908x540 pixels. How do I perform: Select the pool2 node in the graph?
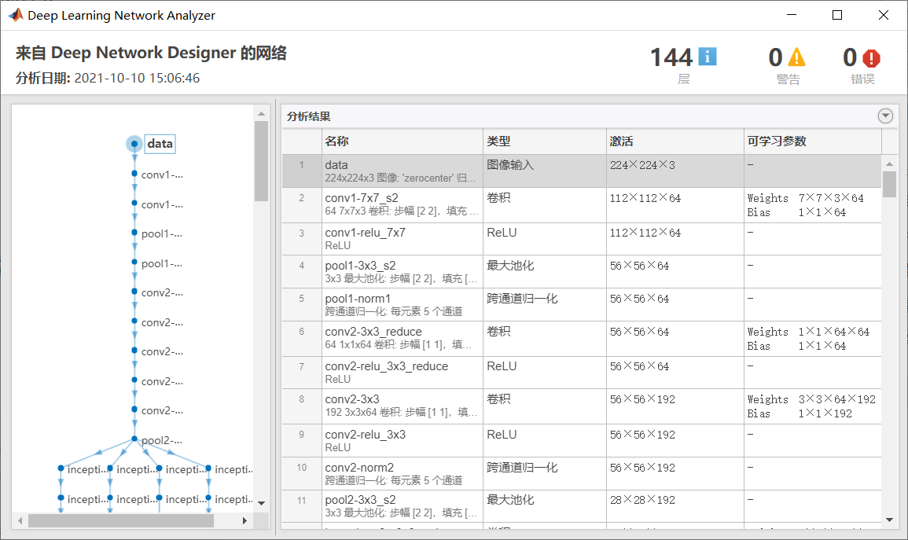click(134, 439)
